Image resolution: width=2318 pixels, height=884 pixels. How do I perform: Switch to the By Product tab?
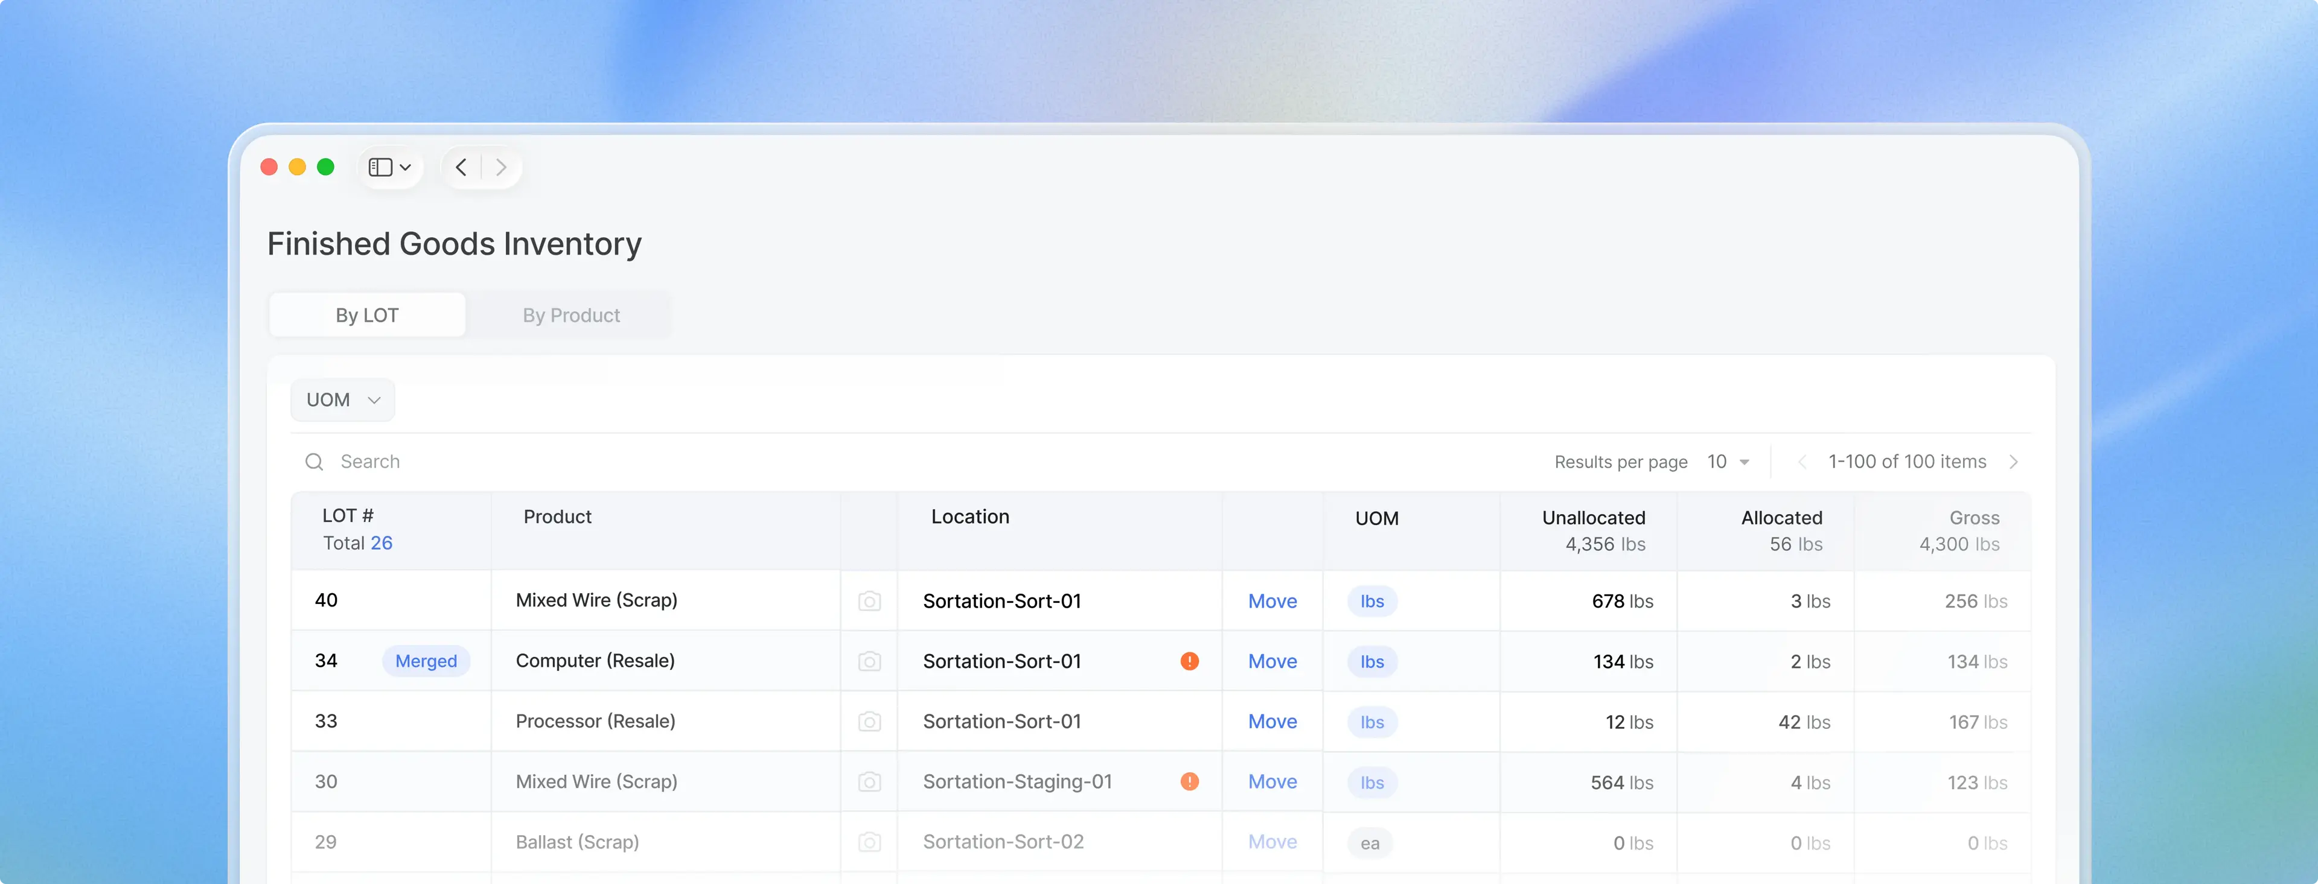(570, 315)
